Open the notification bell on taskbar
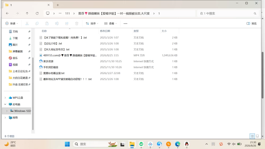 click(x=259, y=144)
